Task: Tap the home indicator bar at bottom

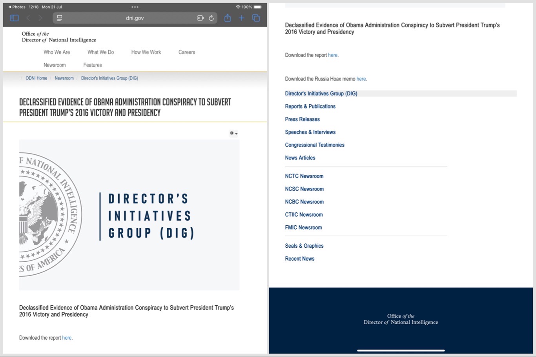Action: (x=401, y=350)
